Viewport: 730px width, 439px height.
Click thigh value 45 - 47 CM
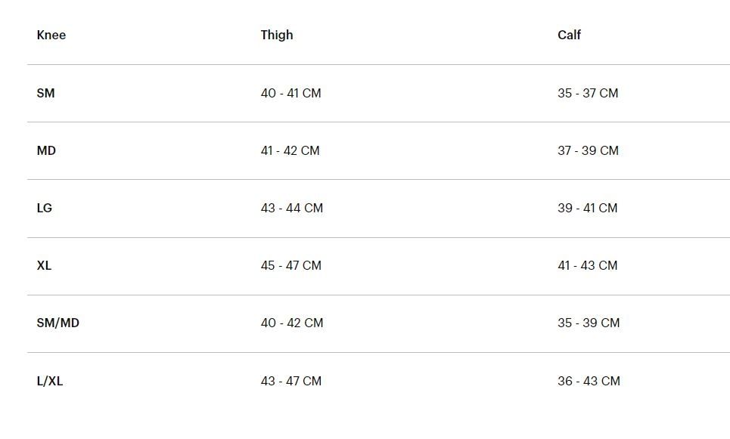290,265
